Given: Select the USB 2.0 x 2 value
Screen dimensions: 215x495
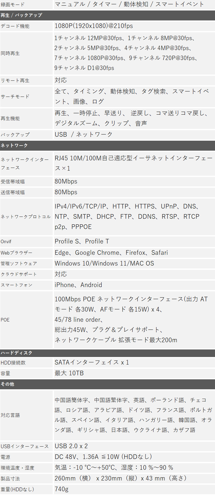Looking at the screenshot, I should [x=71, y=446].
